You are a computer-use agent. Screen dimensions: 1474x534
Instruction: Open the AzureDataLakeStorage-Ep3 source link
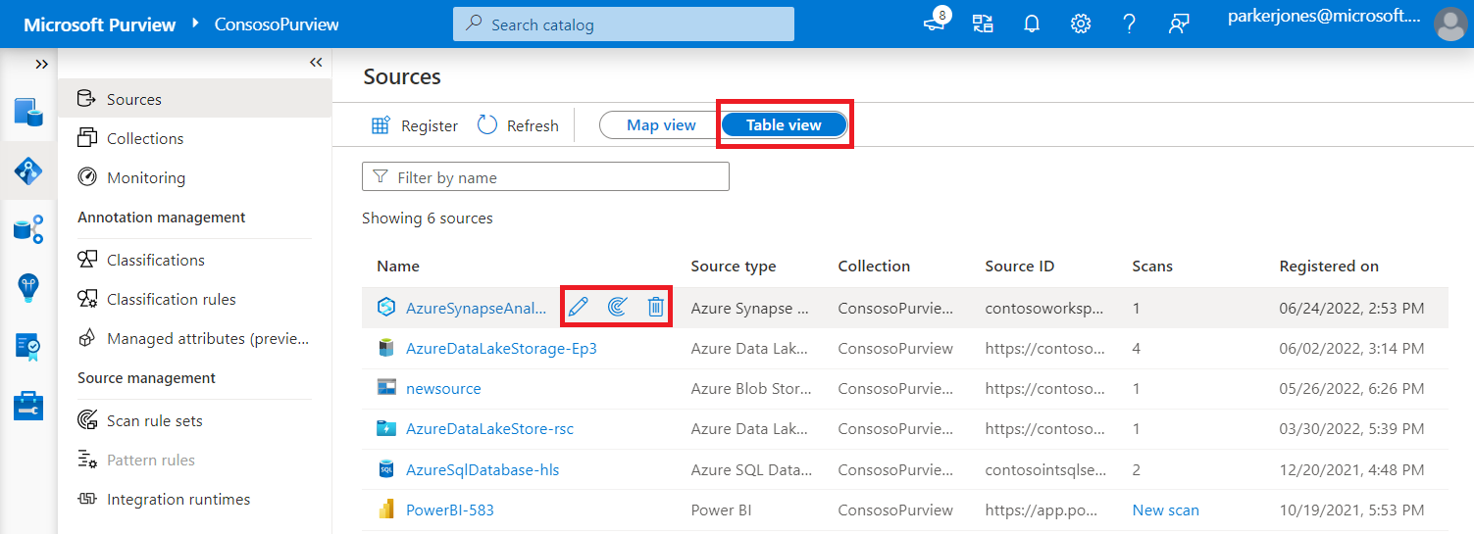(501, 348)
